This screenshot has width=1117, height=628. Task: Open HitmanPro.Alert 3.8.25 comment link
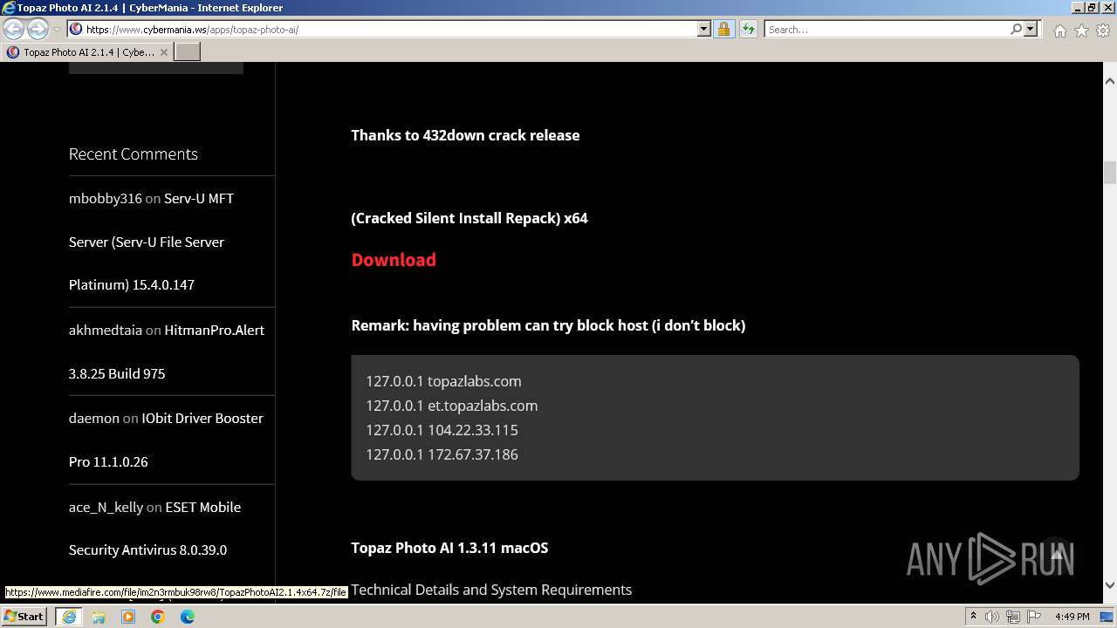coord(167,352)
